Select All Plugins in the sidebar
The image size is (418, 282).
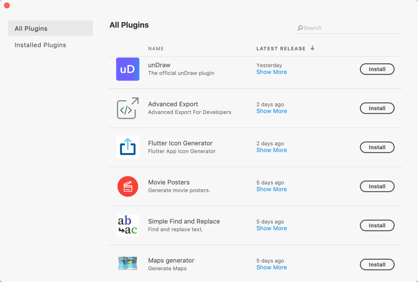(x=50, y=28)
